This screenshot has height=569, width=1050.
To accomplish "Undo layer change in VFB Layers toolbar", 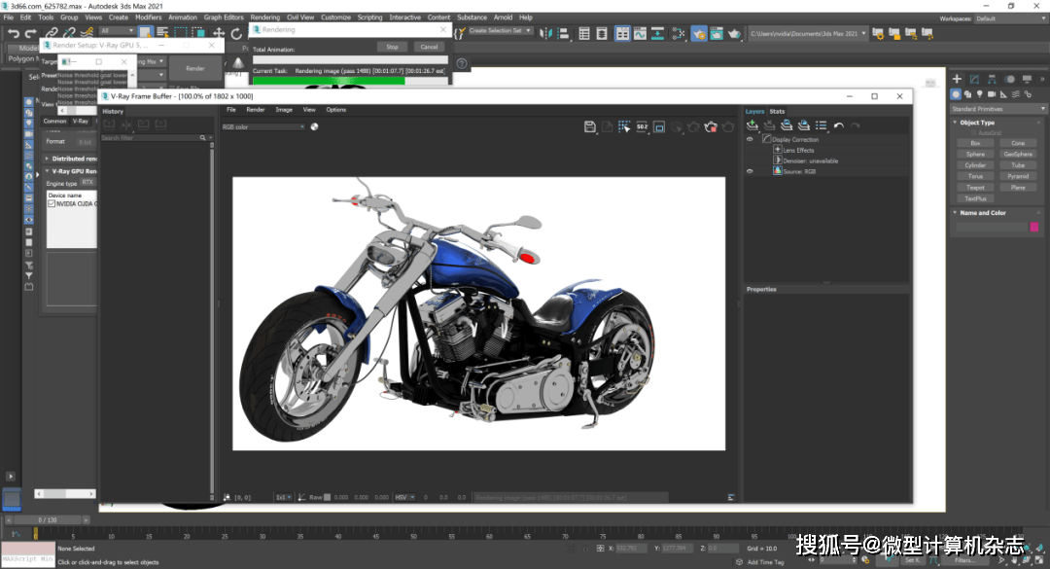I will 838,125.
